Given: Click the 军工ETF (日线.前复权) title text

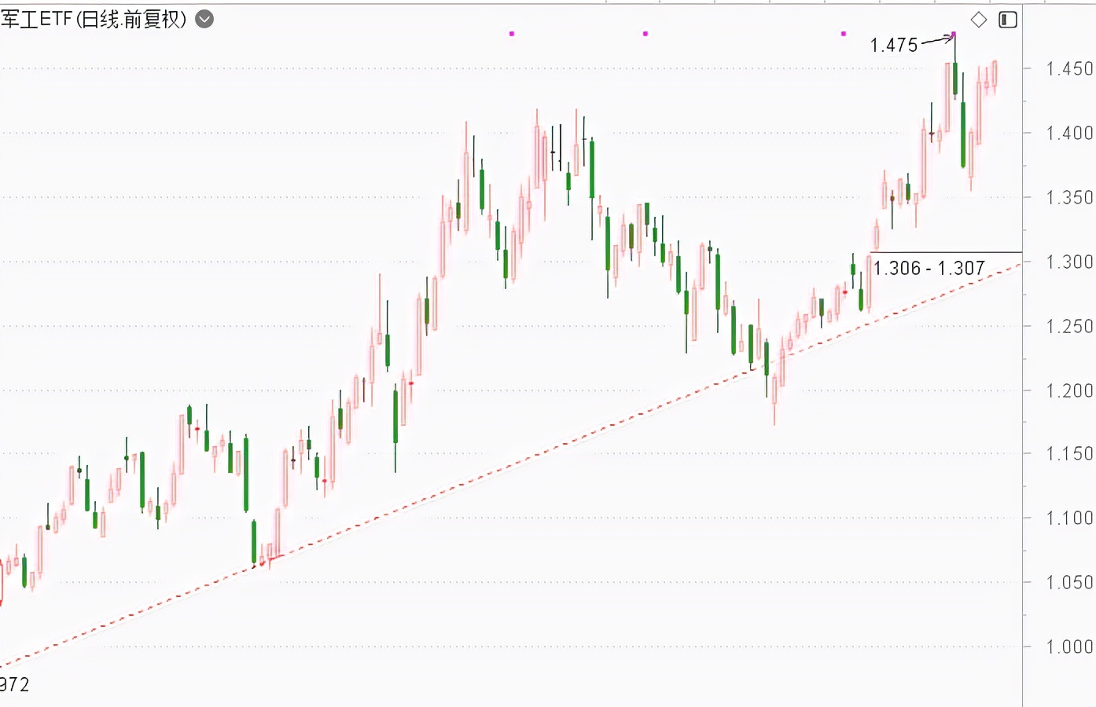Looking at the screenshot, I should (x=94, y=19).
